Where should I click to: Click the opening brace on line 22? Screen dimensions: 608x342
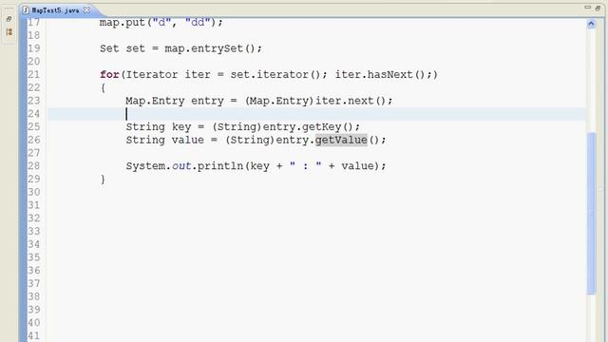[103, 88]
